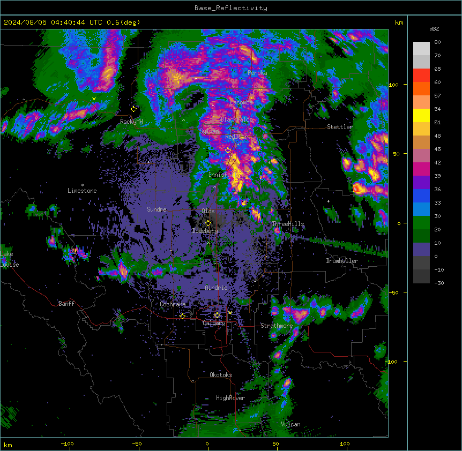The image size is (462, 451).
Task: Click the Innisfail label
Action: tap(222, 175)
